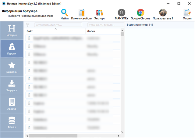This screenshot has width=195, height=138.
Task: Open Панель свойств properties panel
Action: pos(81,13)
